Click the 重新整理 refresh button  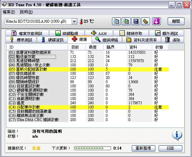(143, 148)
